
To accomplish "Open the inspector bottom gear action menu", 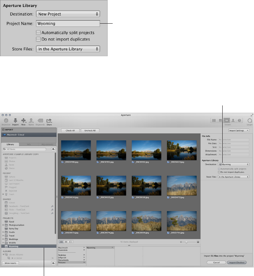I will point(53,263).
